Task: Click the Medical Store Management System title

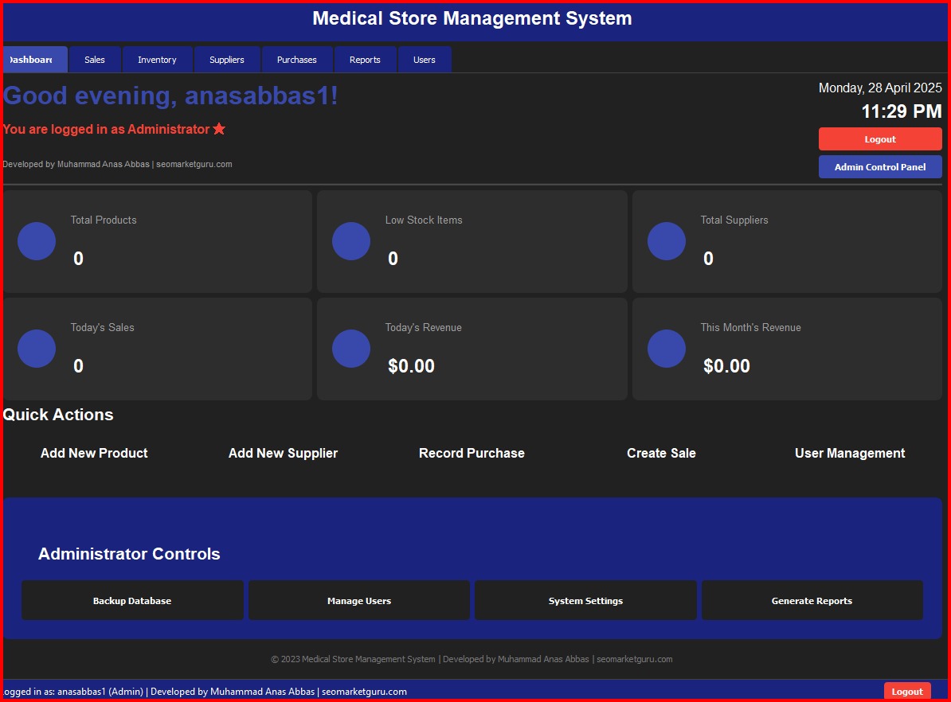Action: (472, 18)
